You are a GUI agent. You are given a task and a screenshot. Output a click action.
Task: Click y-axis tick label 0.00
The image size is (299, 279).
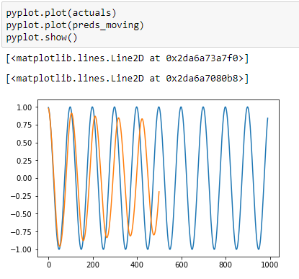pyautogui.click(x=24, y=179)
